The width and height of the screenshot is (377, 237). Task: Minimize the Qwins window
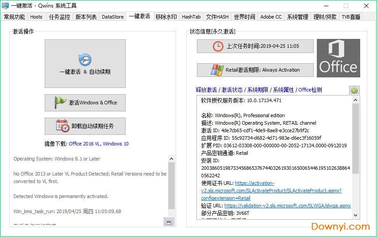pos(326,6)
